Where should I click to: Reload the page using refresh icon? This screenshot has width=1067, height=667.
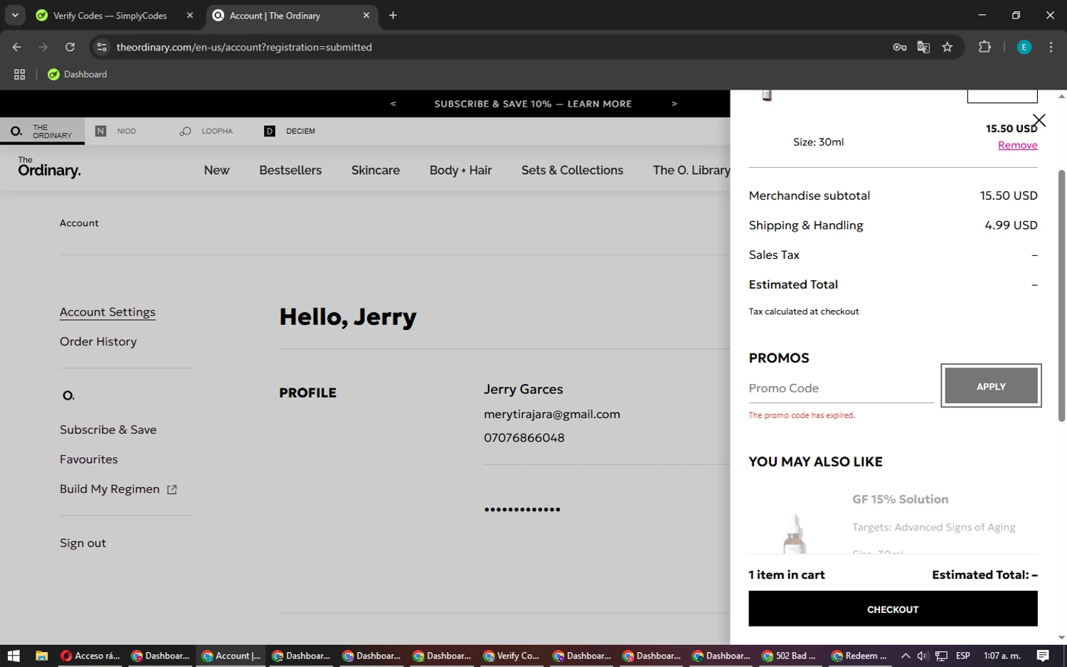pos(70,47)
